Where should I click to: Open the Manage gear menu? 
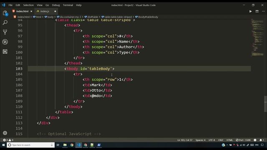[5, 133]
